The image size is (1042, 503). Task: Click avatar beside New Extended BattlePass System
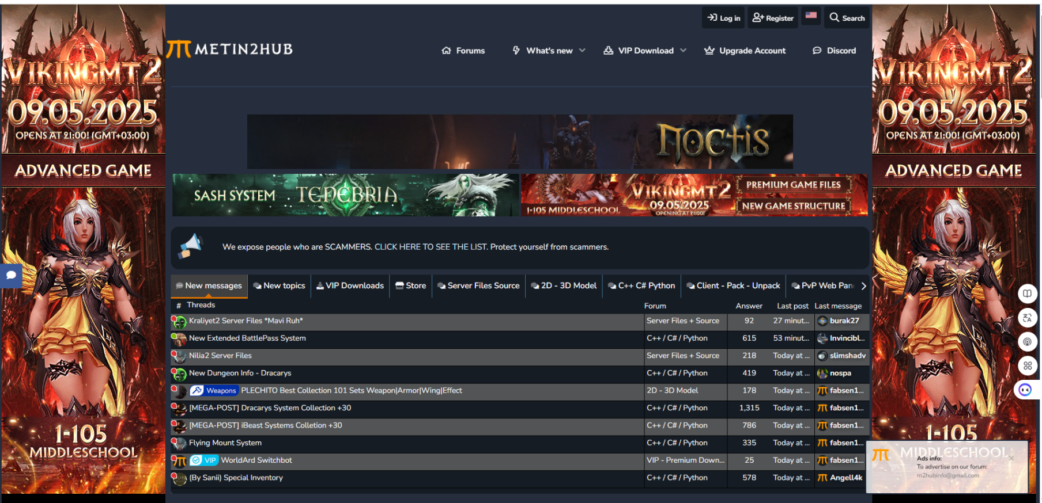click(180, 339)
